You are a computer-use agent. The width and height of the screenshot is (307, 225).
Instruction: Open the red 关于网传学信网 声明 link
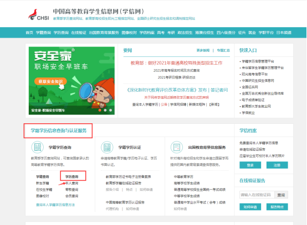pyautogui.click(x=177, y=97)
